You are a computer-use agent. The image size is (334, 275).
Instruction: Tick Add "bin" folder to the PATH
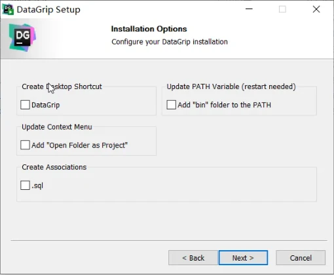[172, 105]
